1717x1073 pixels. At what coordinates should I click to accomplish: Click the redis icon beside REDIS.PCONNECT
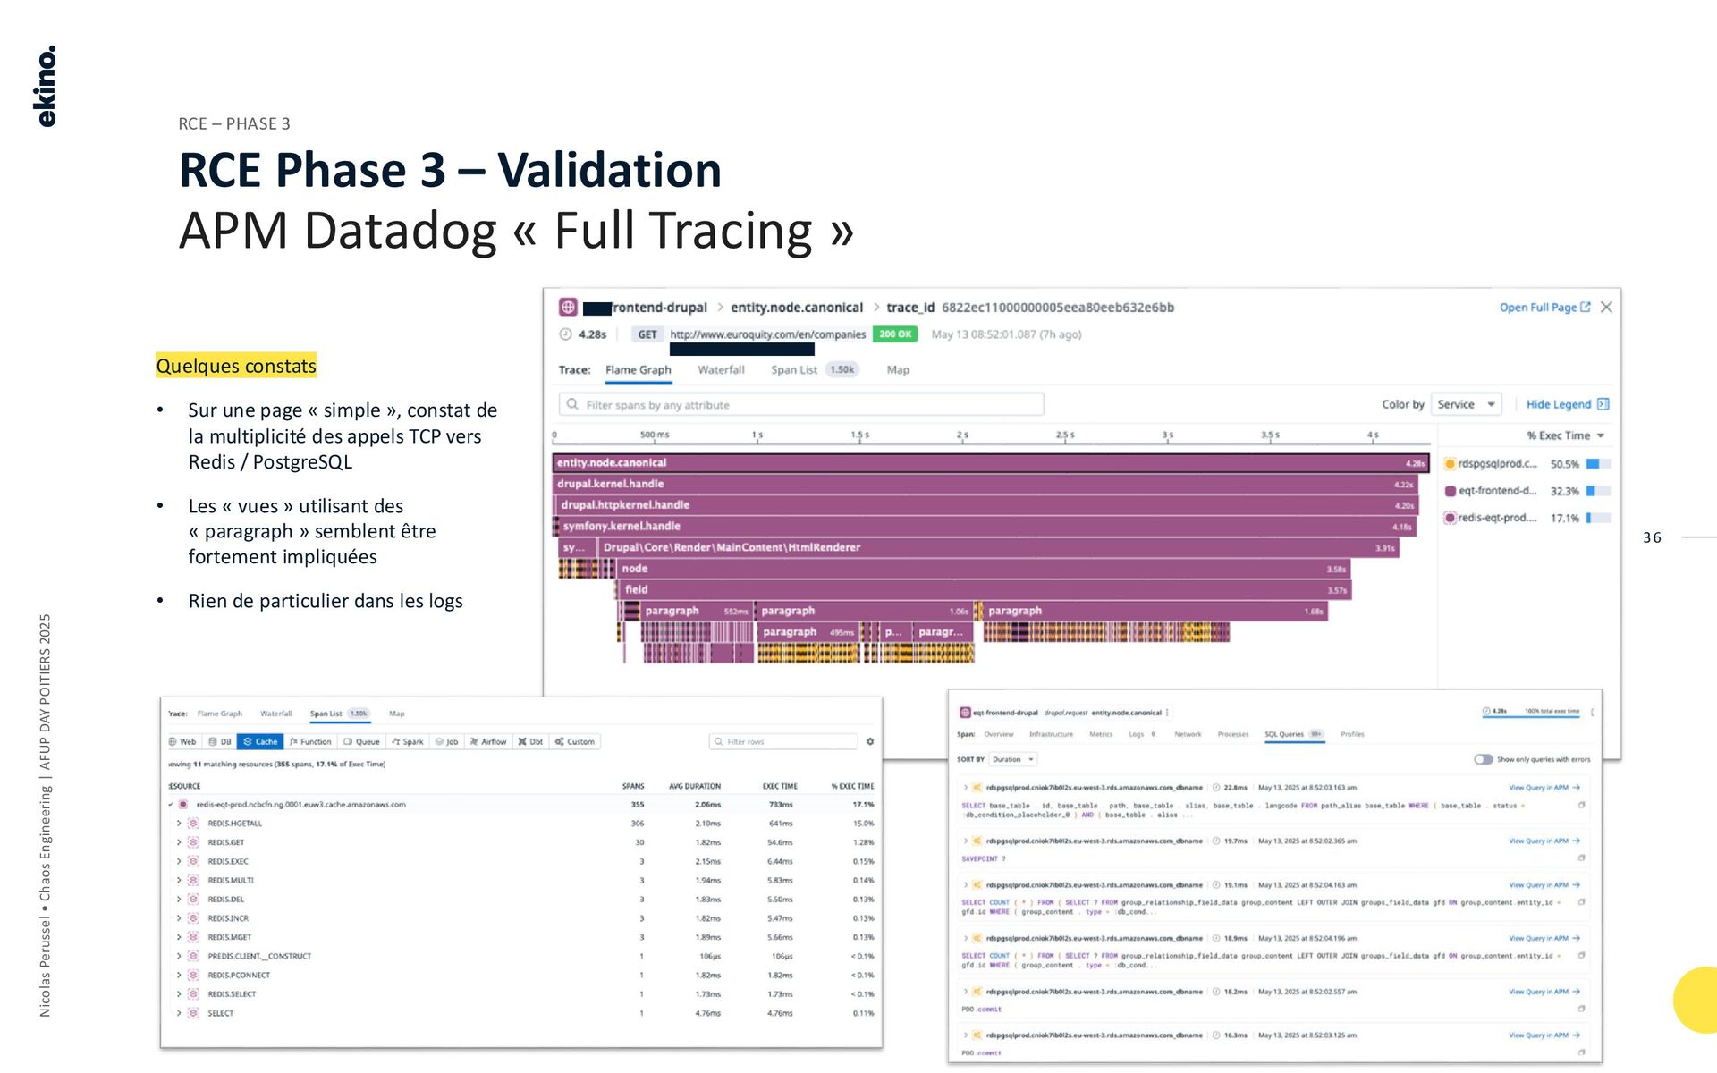coord(193,975)
